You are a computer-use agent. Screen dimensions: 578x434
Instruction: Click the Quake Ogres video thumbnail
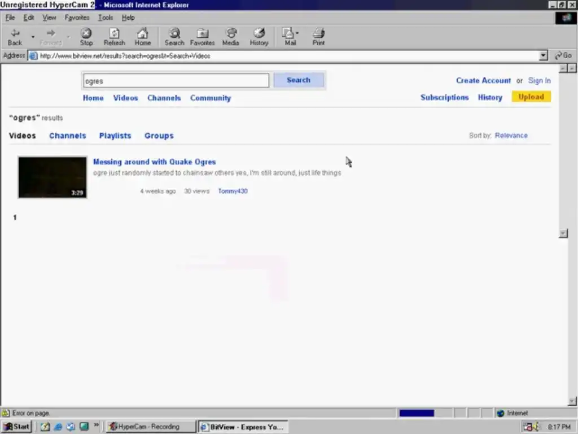click(x=52, y=177)
